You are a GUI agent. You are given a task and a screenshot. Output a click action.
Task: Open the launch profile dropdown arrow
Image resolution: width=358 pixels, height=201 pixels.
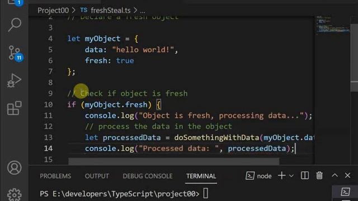coord(291,176)
